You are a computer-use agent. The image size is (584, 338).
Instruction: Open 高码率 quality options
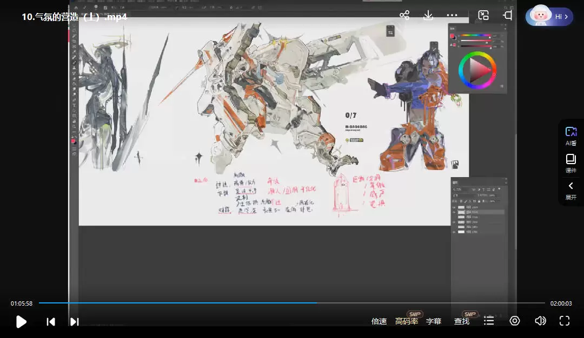(406, 321)
